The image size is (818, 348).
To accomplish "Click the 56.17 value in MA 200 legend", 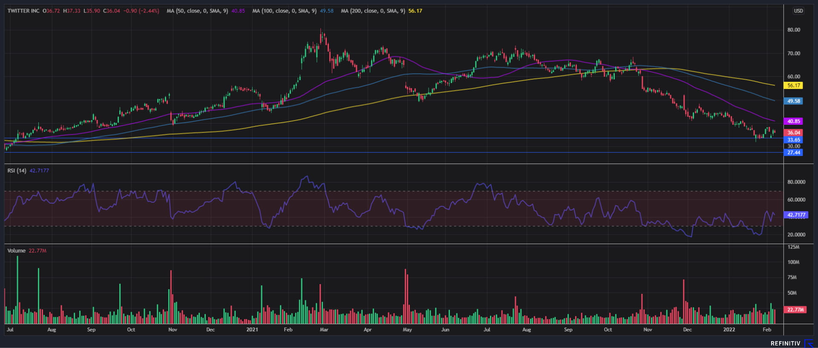I will (x=415, y=11).
